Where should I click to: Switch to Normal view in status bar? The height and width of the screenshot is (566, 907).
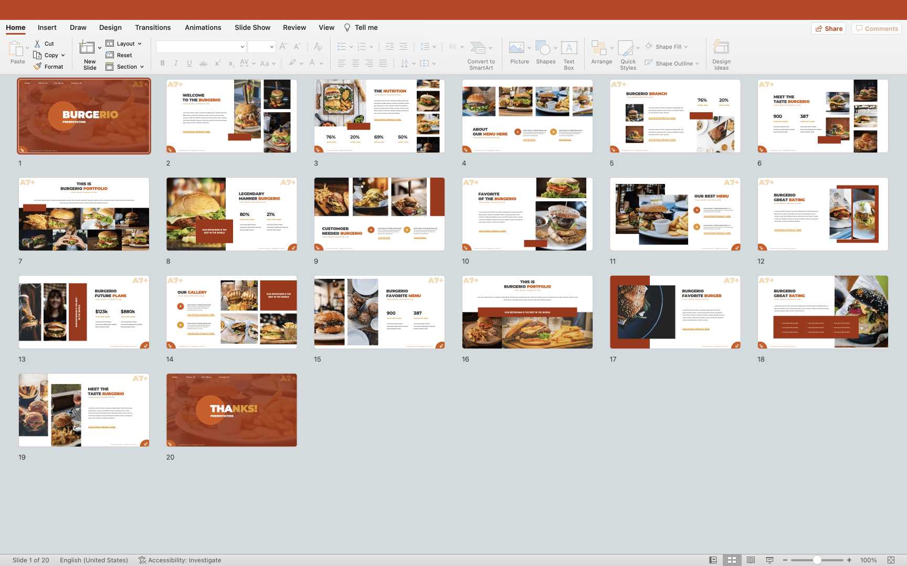713,560
